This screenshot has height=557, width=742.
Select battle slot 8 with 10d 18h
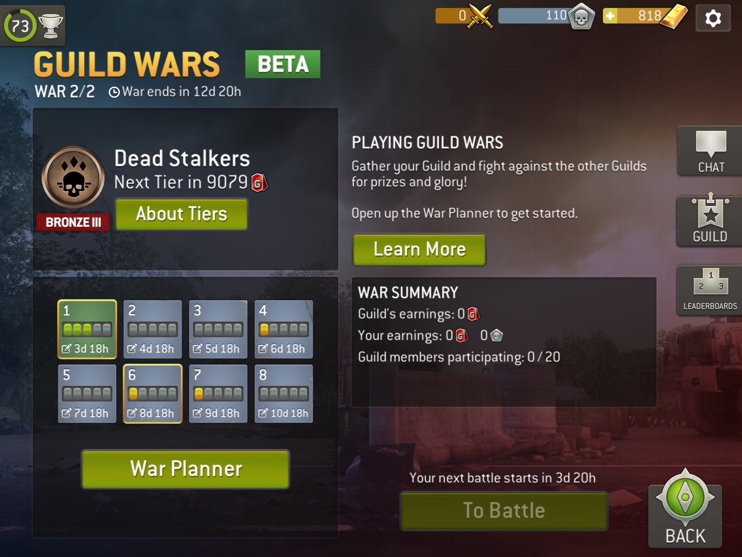point(284,393)
